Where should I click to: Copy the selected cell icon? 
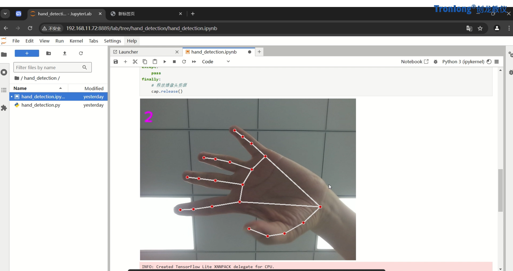coord(145,62)
